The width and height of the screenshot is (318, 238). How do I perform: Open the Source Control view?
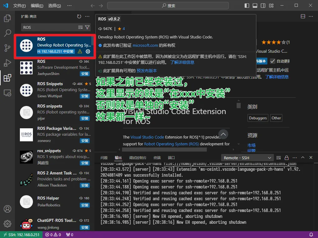[x=7, y=48]
